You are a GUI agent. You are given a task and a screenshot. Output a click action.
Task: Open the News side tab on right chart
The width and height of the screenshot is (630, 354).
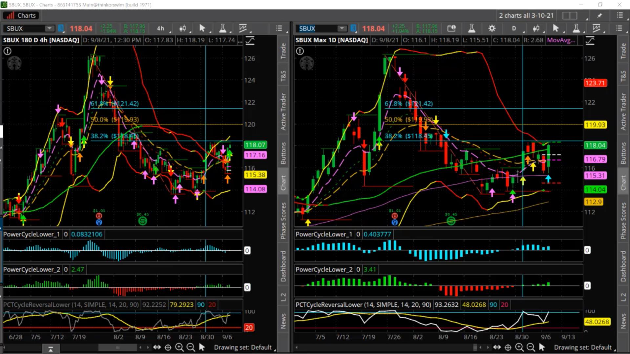623,321
